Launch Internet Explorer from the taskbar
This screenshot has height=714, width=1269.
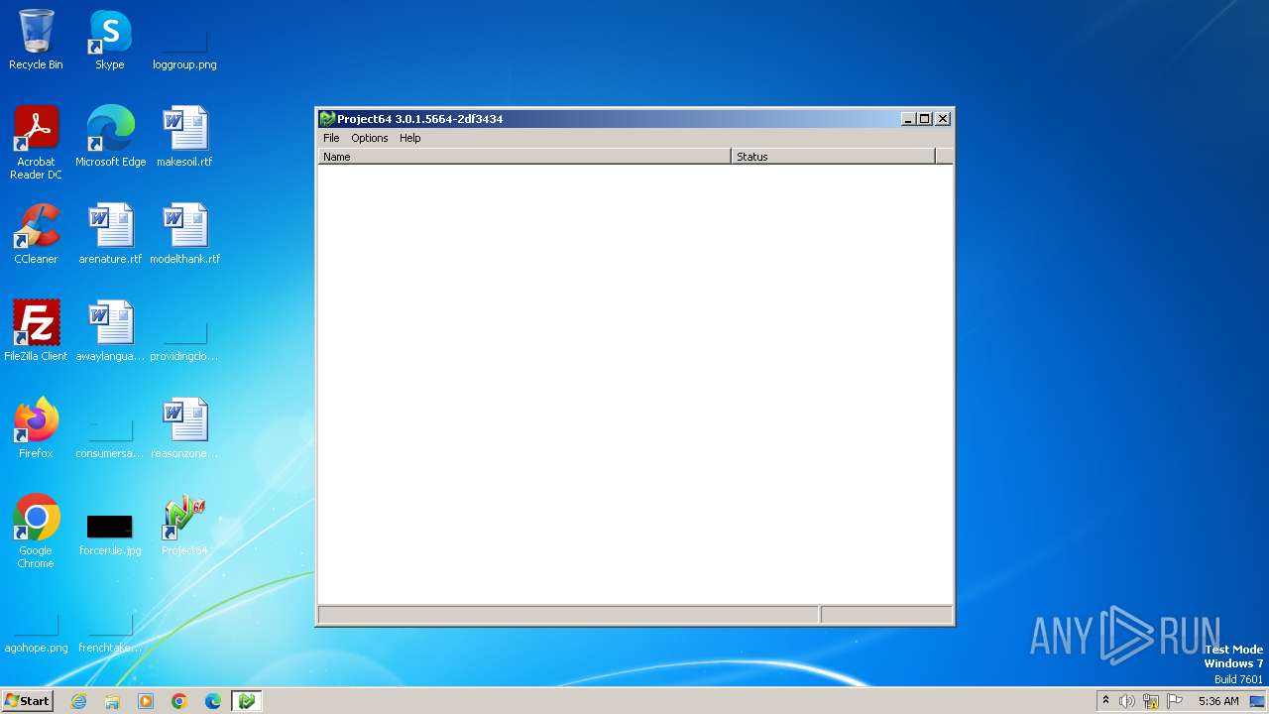point(78,701)
